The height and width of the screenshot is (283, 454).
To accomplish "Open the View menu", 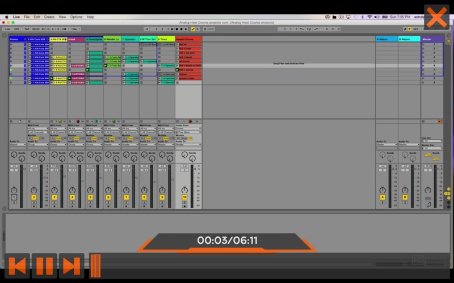I will (x=62, y=17).
